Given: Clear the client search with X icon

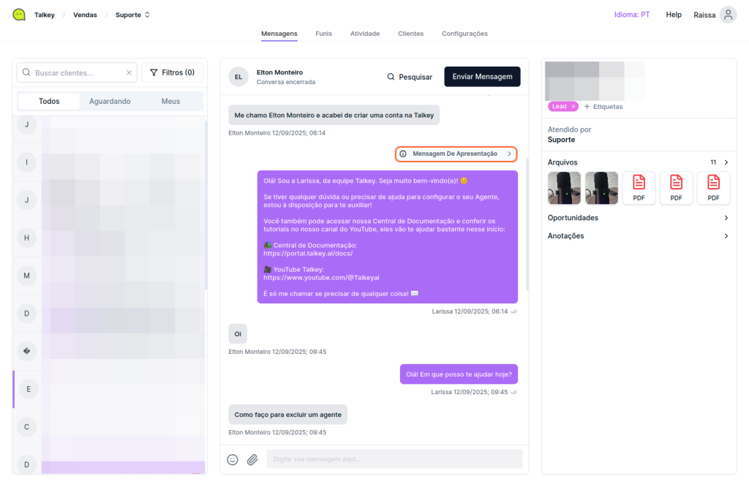Looking at the screenshot, I should click(x=129, y=73).
